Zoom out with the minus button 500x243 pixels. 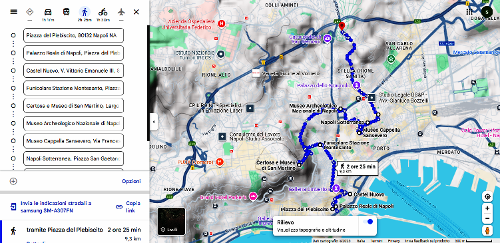click(487, 219)
